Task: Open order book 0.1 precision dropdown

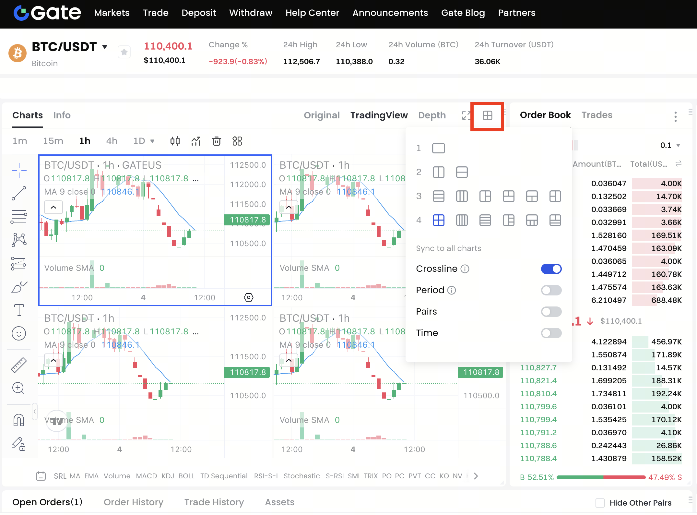Action: 670,145
